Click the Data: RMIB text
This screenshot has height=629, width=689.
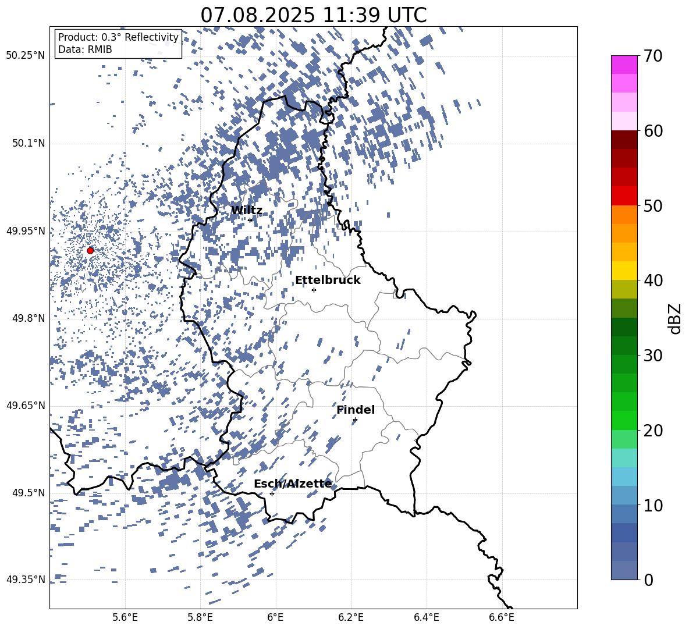[85, 49]
